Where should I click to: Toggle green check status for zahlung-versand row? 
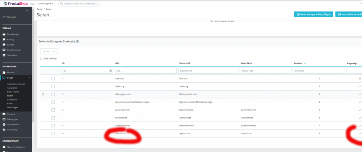[360, 94]
